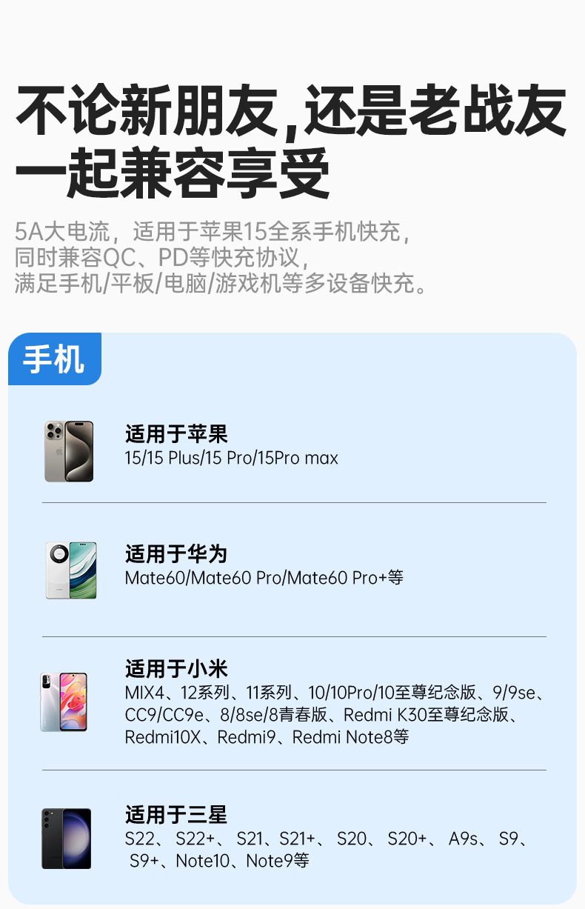Viewport: 585px width, 909px height.
Task: Click the 15/15 Plus/15 Pro model list
Action: (x=231, y=459)
